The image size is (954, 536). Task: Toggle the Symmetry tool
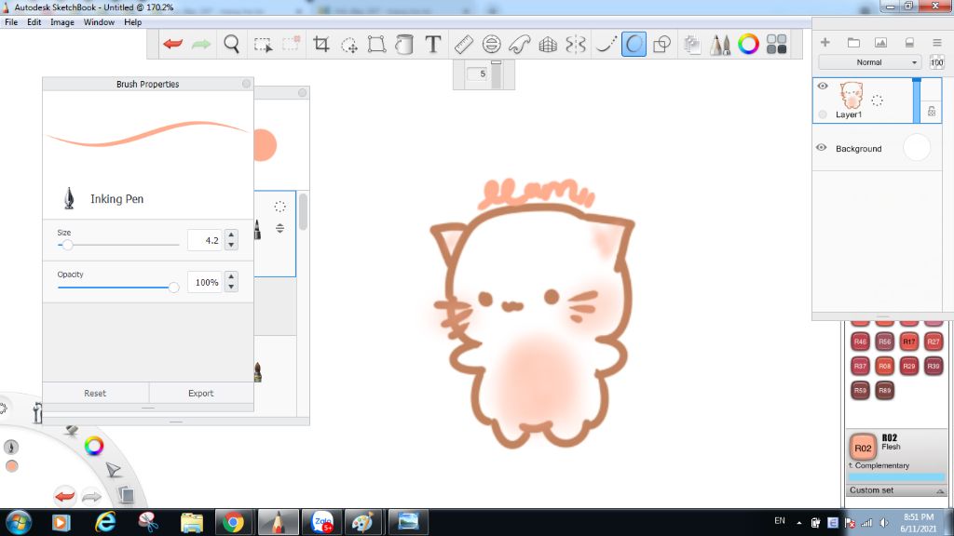click(576, 44)
